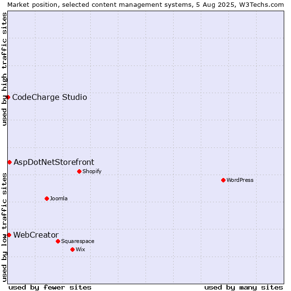Click the Joomla label
Screen dimensions: 291x291
click(59, 198)
